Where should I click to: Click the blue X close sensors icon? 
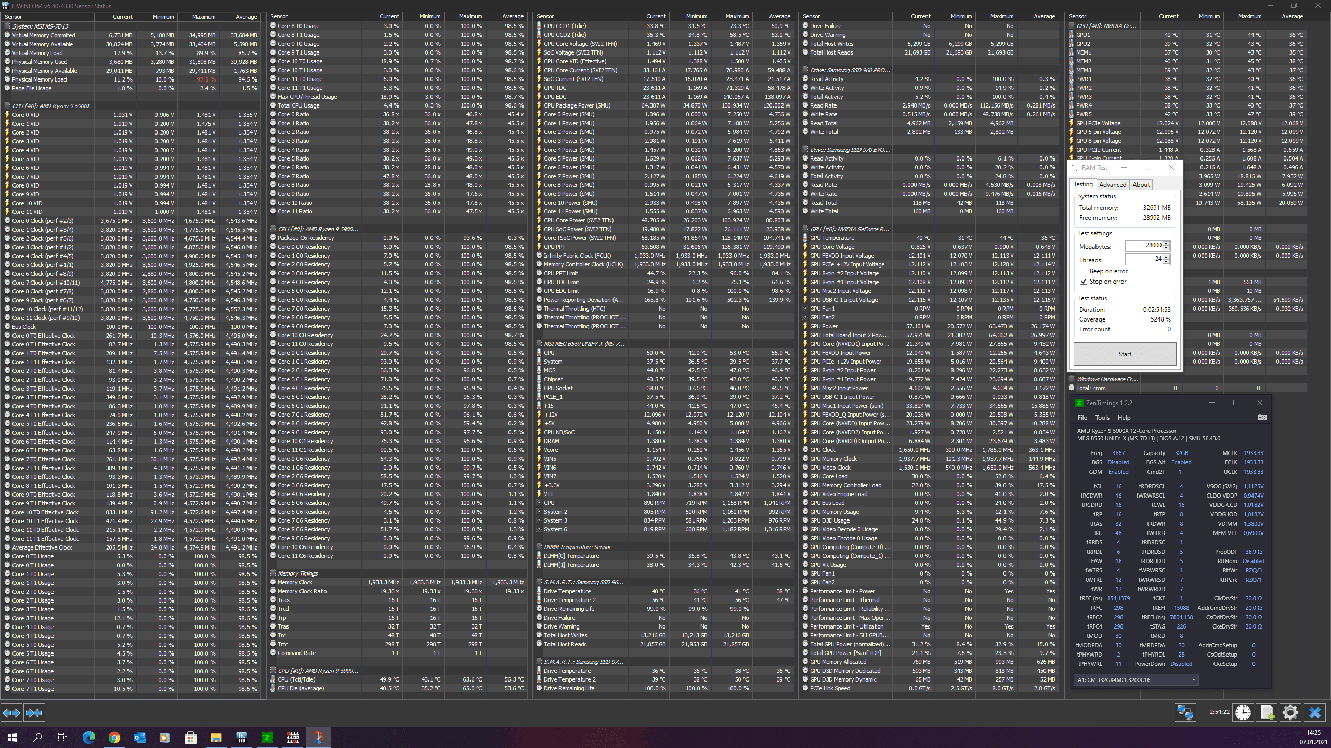pos(1315,713)
